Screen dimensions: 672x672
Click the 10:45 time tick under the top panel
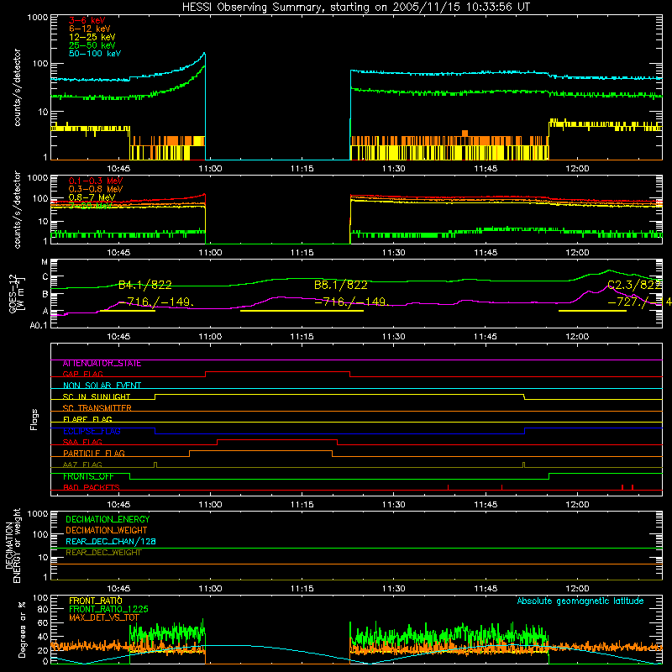click(x=118, y=169)
